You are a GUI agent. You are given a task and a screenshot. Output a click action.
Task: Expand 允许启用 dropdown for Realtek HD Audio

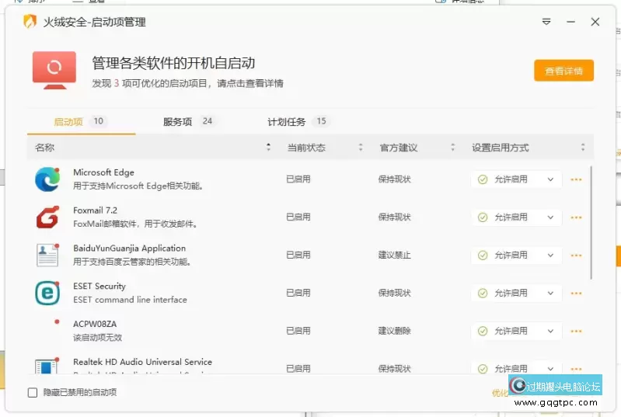pyautogui.click(x=516, y=368)
